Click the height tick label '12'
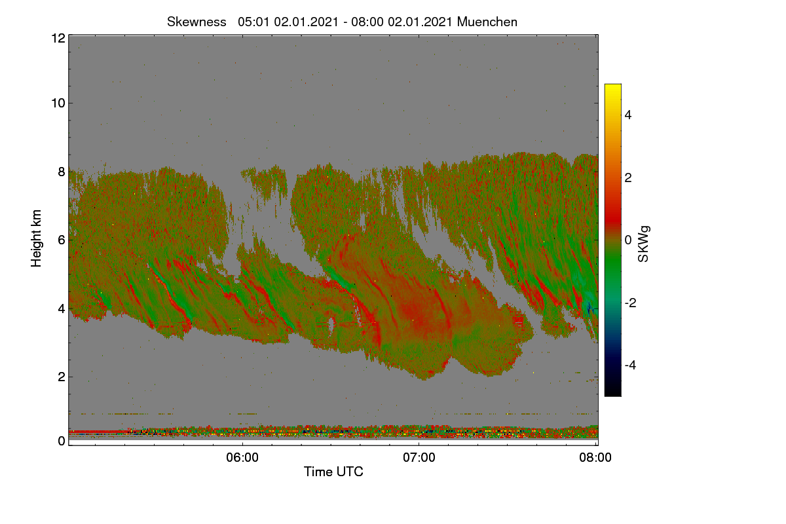 (x=58, y=38)
